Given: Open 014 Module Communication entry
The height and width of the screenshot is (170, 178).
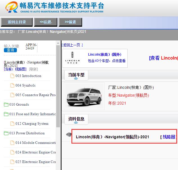Looking at the screenshot, I should point(35,142).
